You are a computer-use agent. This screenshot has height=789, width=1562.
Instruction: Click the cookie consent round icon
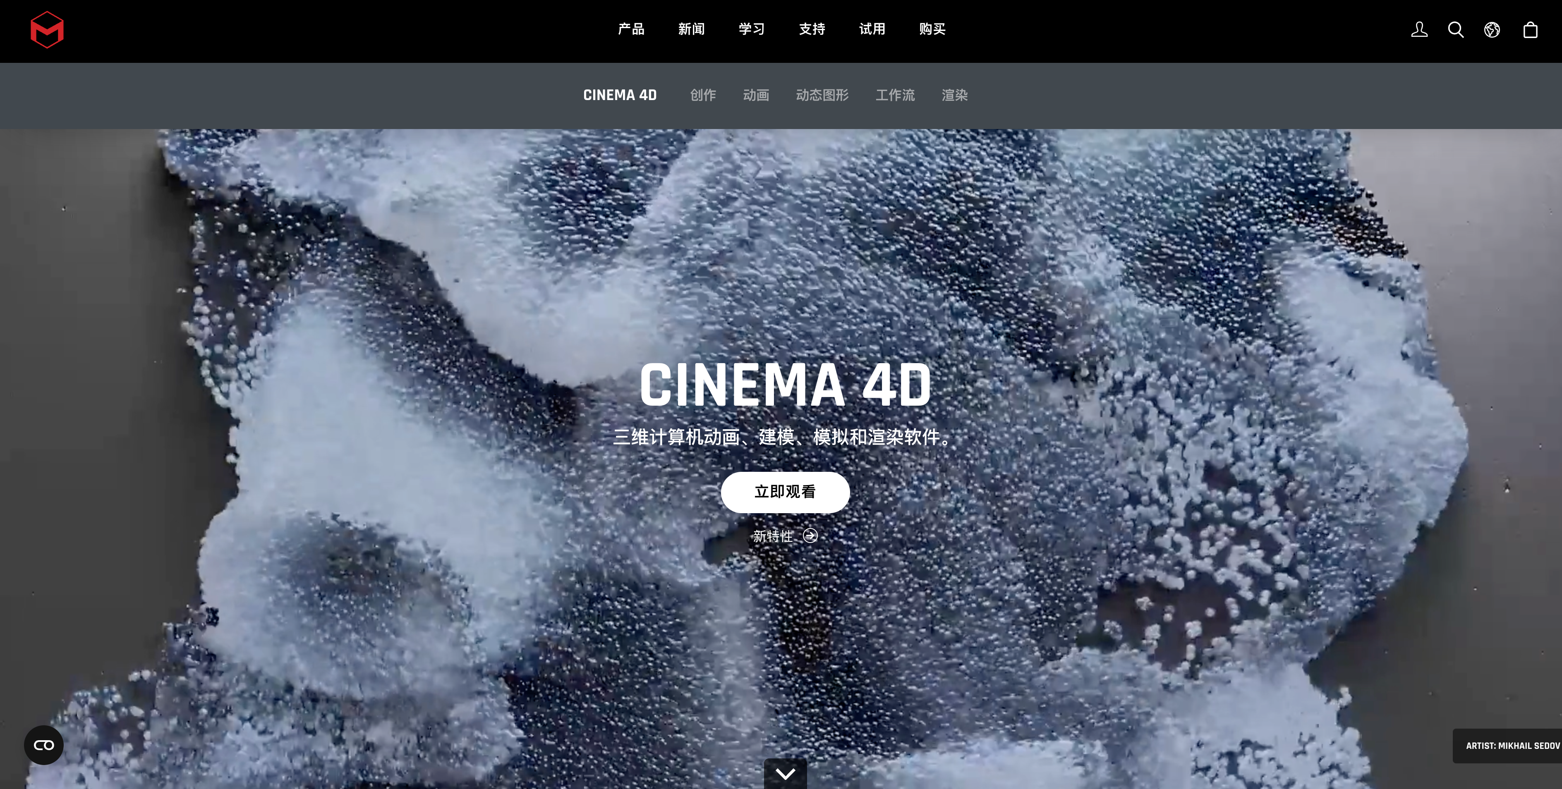[44, 745]
